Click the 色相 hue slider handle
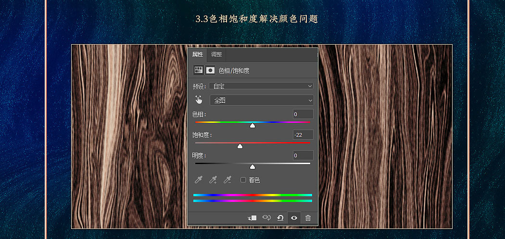Viewport: 505px width, 239px height. coord(252,126)
